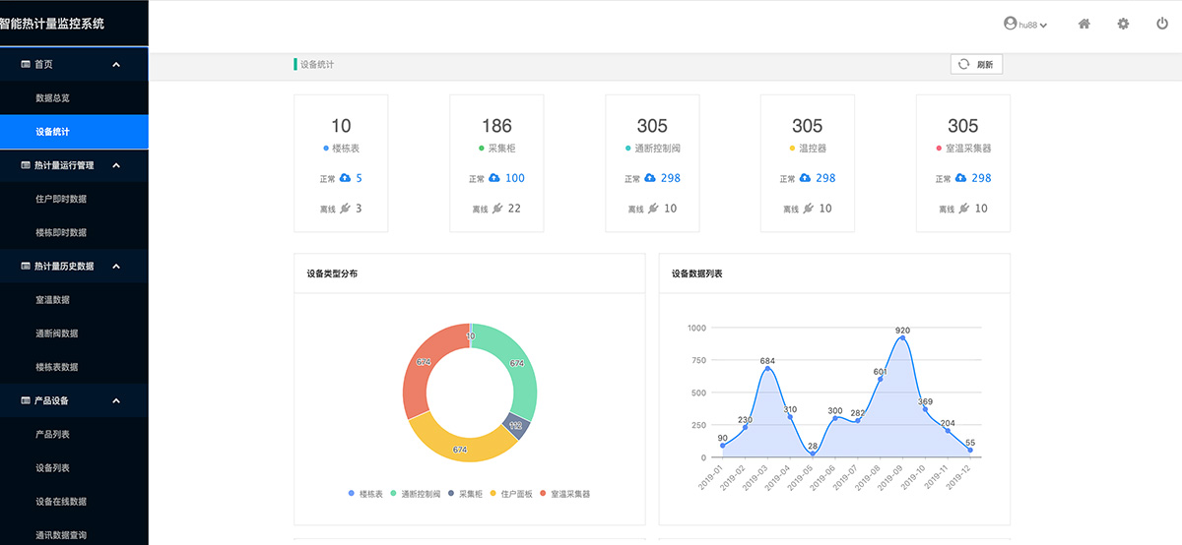Click the 684 data point on line chart
This screenshot has width=1182, height=545.
[x=767, y=369]
